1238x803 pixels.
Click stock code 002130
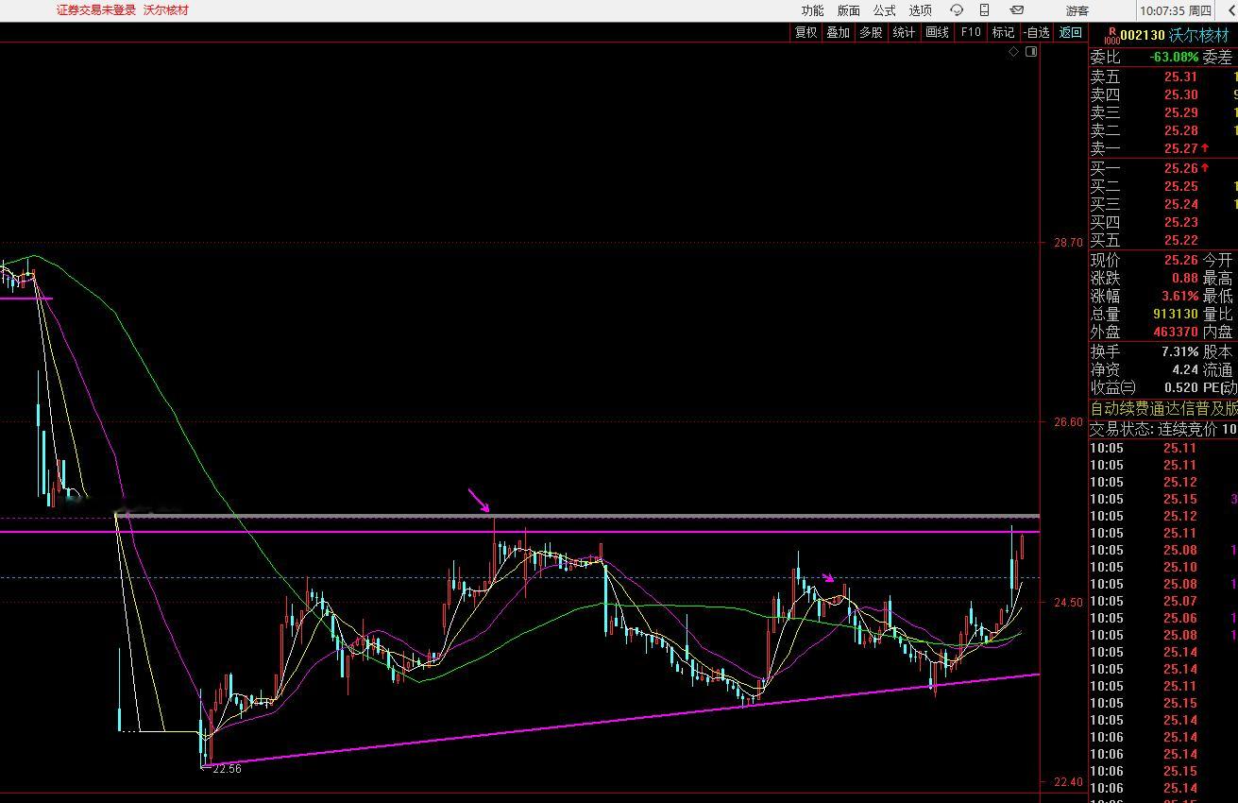pos(1144,35)
